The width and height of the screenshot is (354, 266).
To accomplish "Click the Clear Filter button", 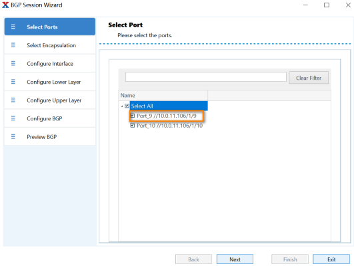I will (x=309, y=78).
